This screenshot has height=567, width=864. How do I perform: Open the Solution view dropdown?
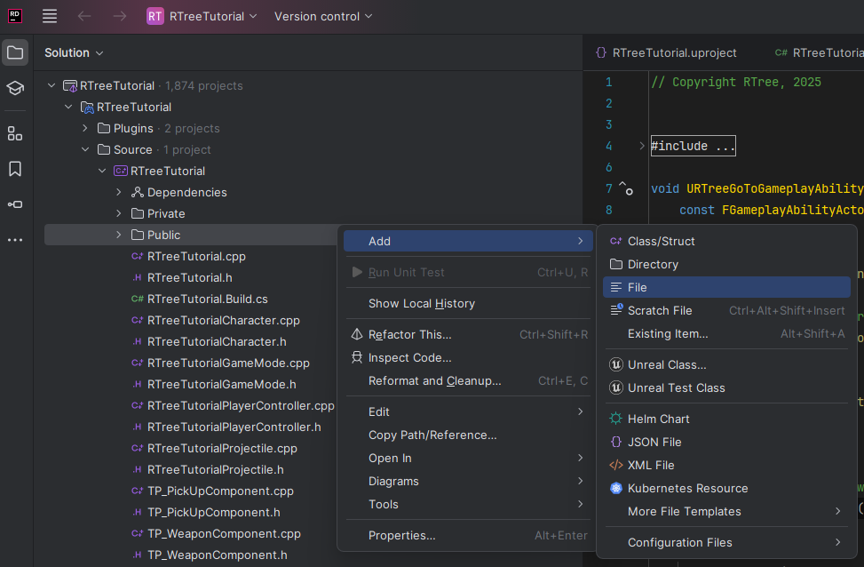point(74,53)
